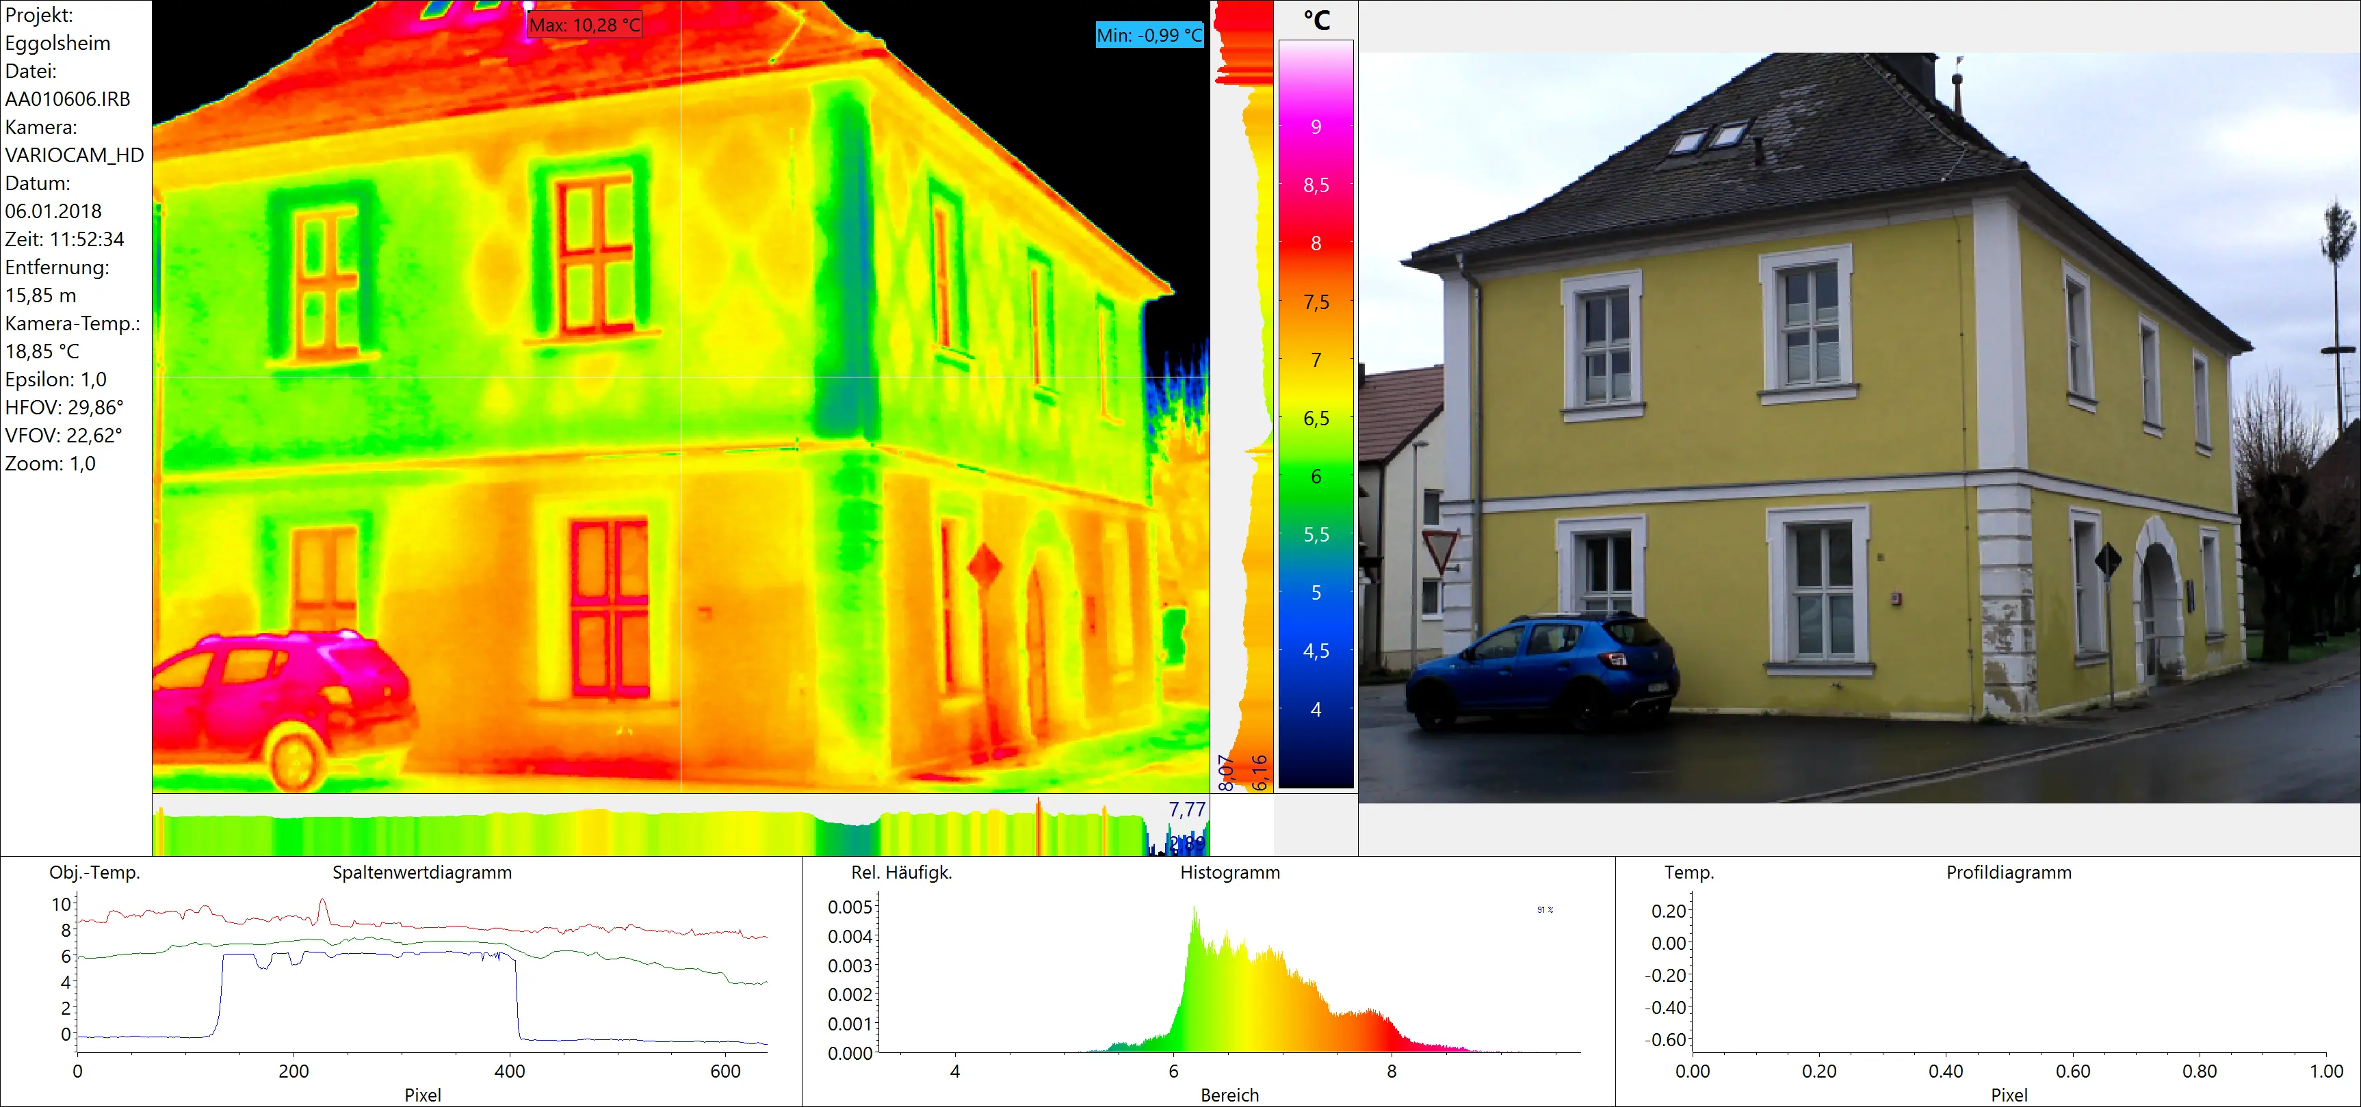Select the distance value "15,85 m"
This screenshot has height=1107, width=2361.
pos(40,295)
